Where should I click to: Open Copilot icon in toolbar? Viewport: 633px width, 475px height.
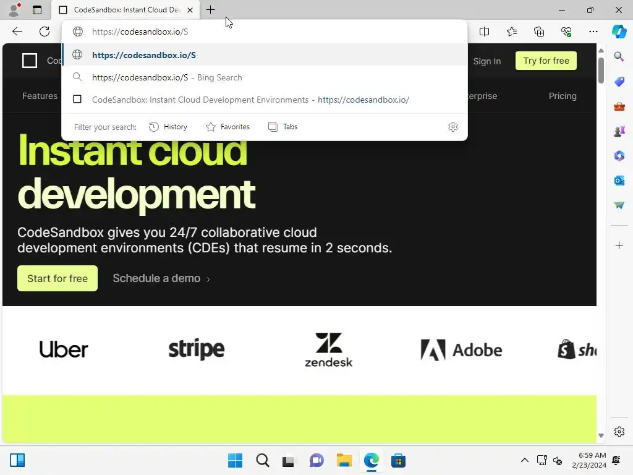click(x=619, y=32)
